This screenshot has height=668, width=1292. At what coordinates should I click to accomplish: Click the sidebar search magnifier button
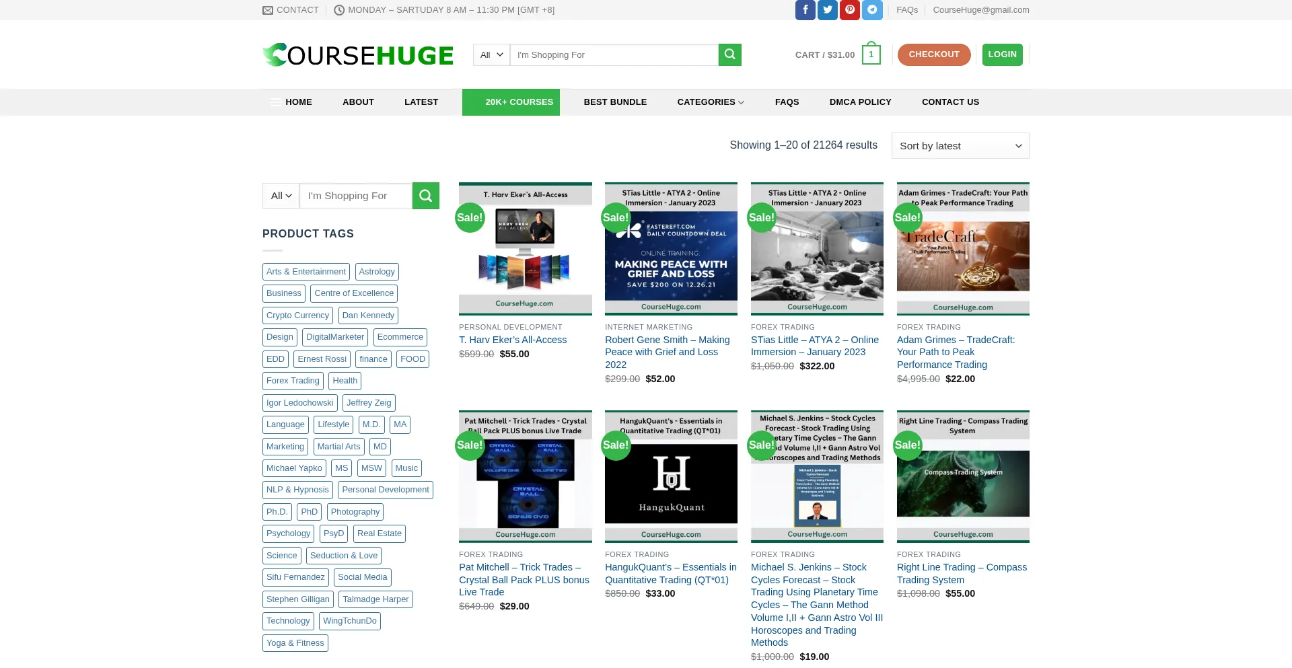pyautogui.click(x=425, y=196)
